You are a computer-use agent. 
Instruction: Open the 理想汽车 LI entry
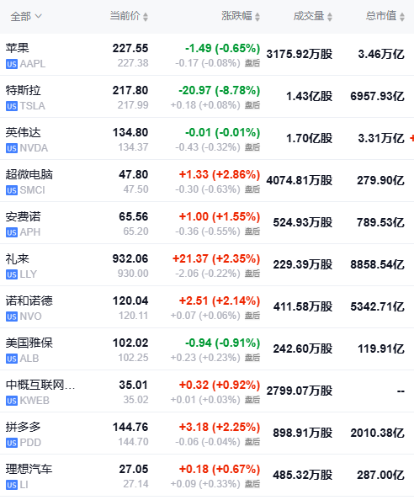click(207, 476)
